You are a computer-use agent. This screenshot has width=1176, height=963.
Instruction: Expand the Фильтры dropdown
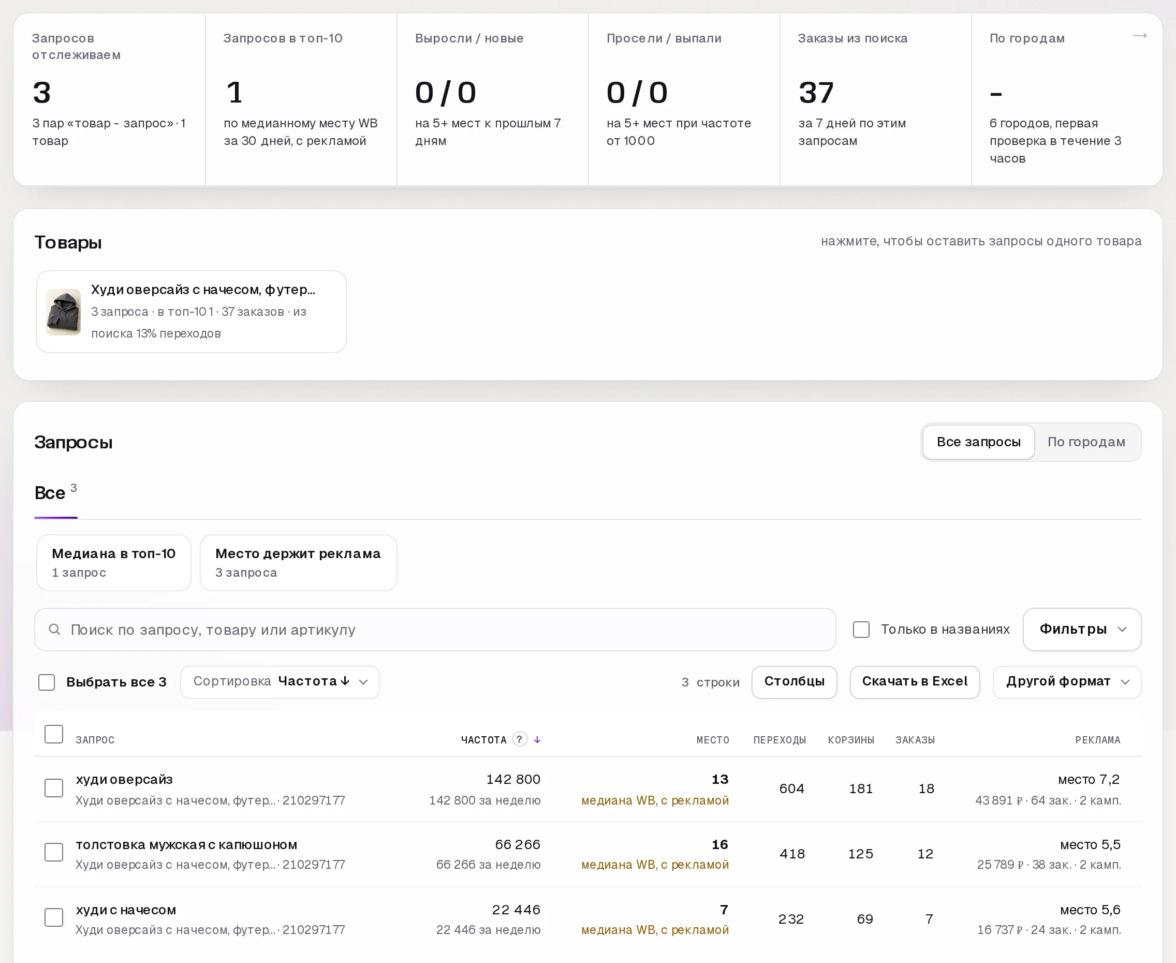tap(1082, 629)
